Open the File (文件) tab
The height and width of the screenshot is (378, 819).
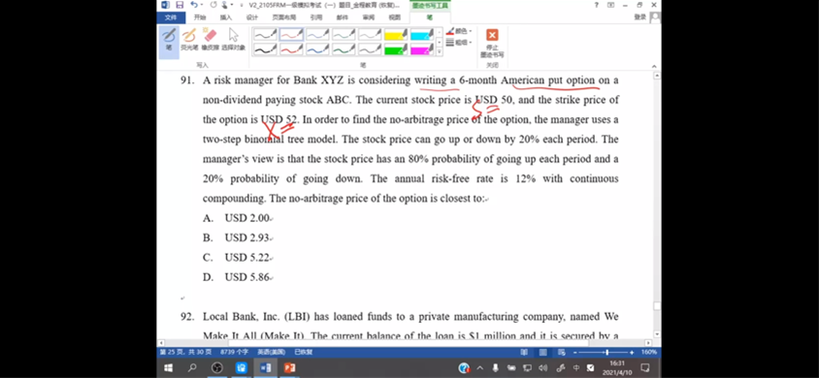point(171,17)
